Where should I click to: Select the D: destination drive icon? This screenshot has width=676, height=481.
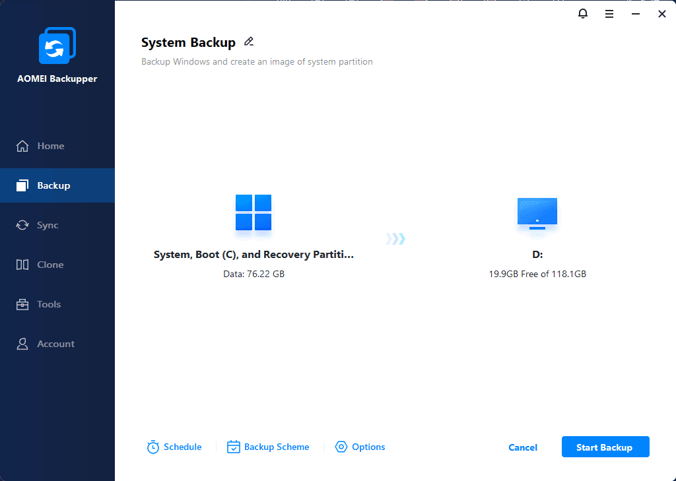(537, 214)
